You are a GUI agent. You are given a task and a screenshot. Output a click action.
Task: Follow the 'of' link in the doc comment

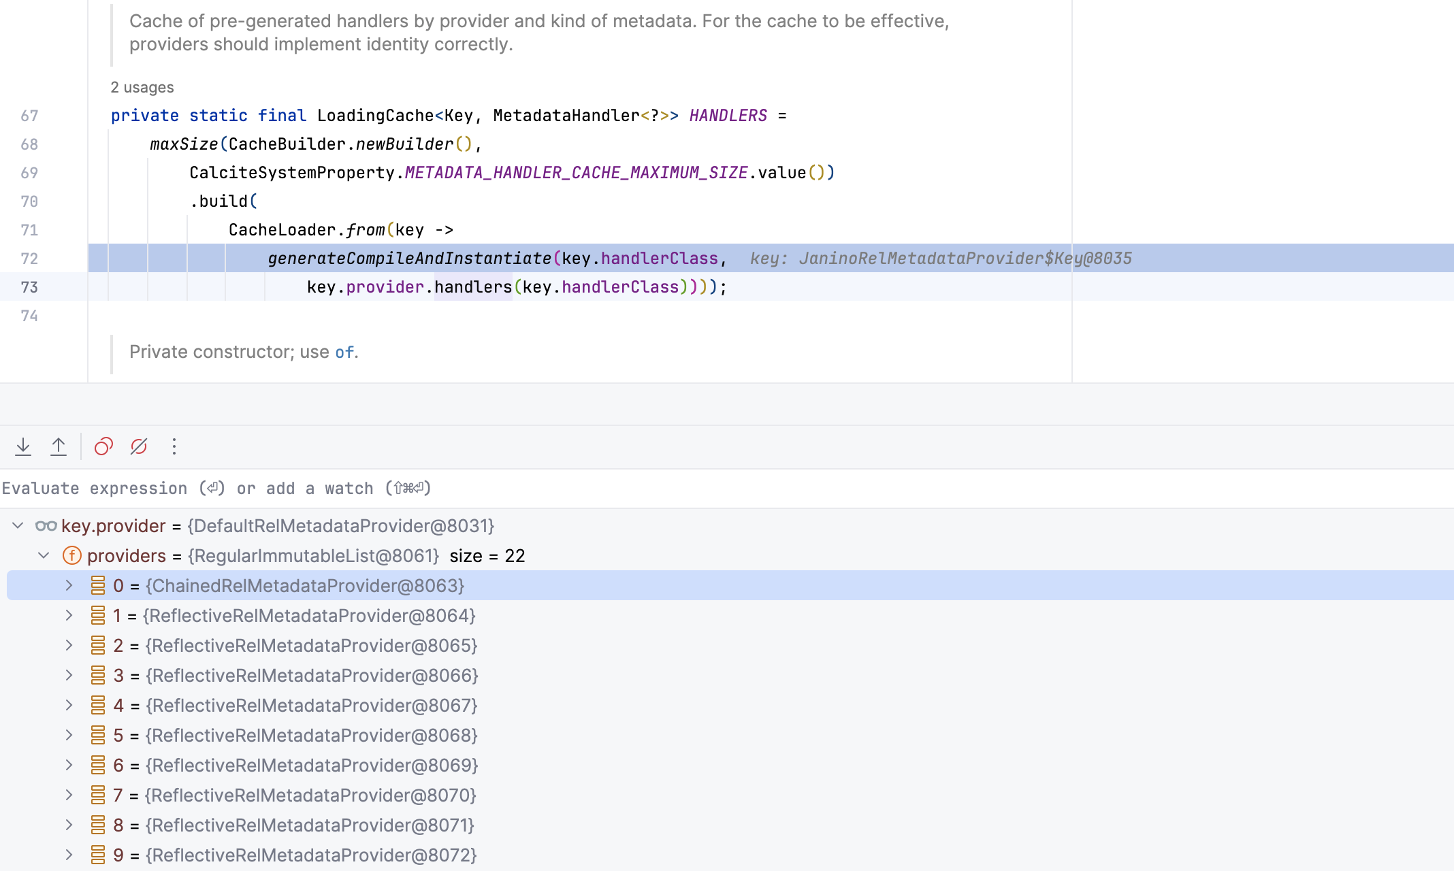coord(344,352)
